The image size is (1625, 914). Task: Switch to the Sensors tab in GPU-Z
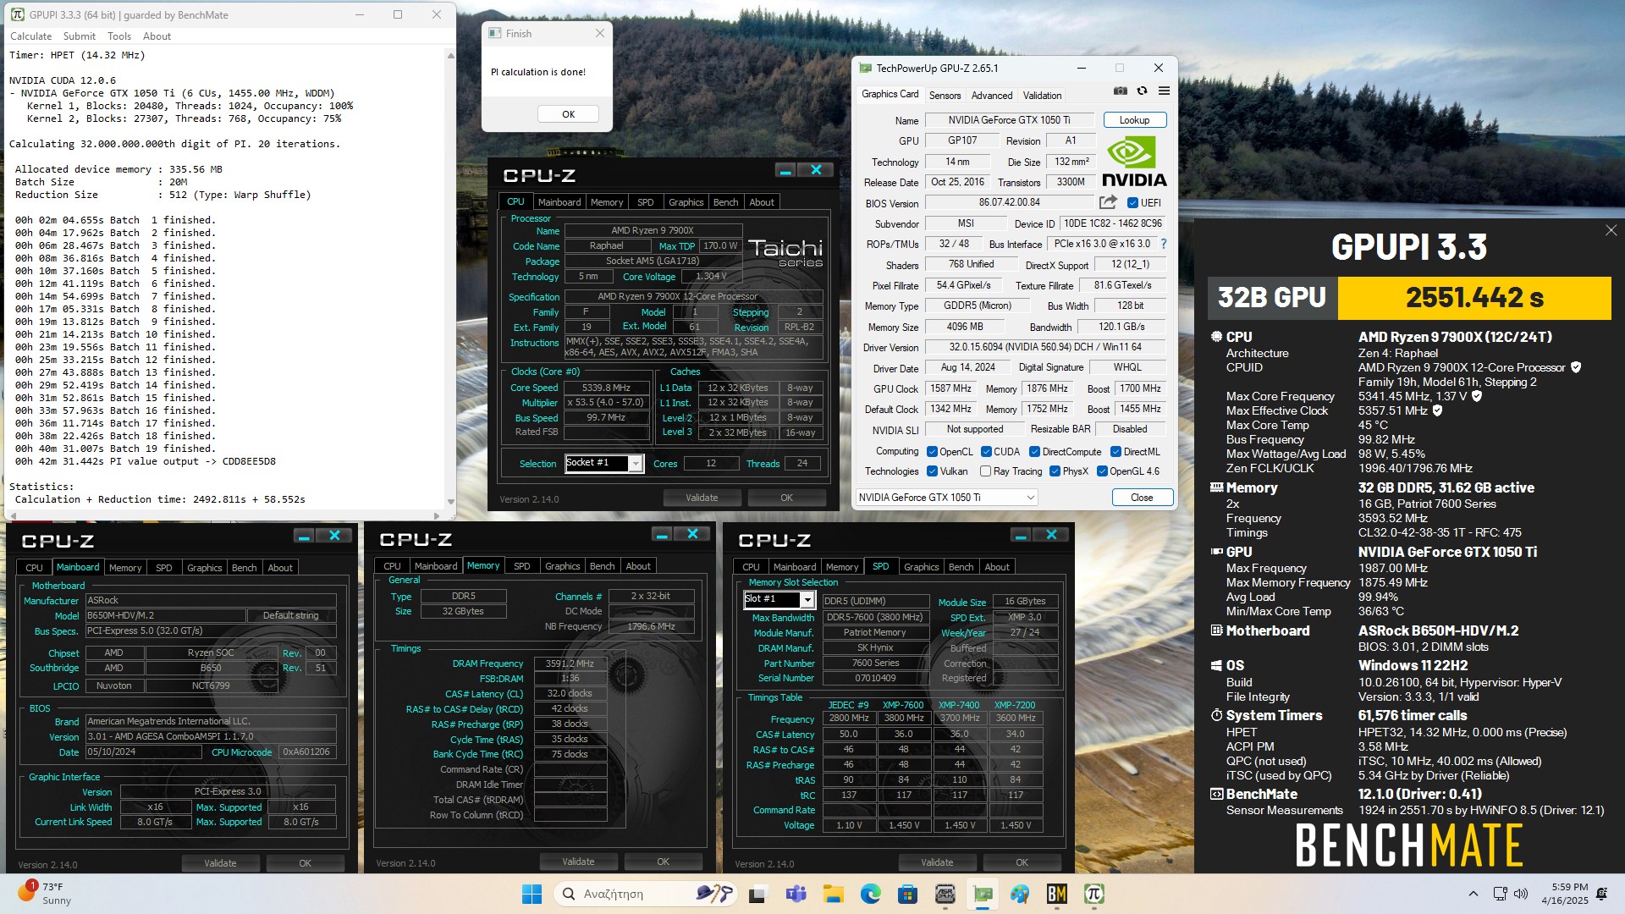945,96
